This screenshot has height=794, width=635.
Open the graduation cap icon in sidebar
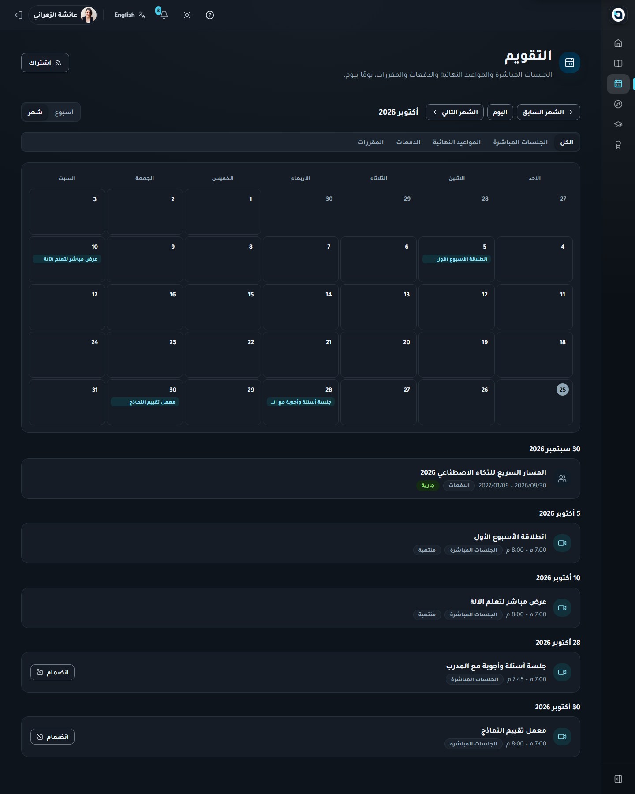[618, 124]
